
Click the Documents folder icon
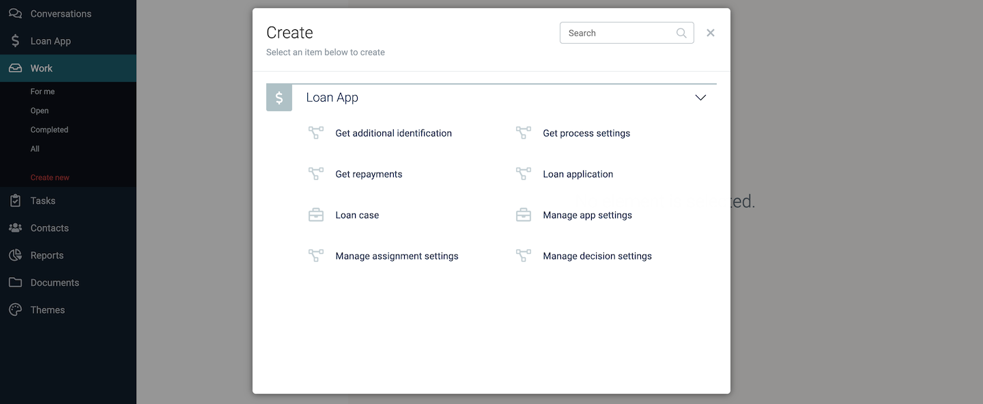click(x=15, y=283)
